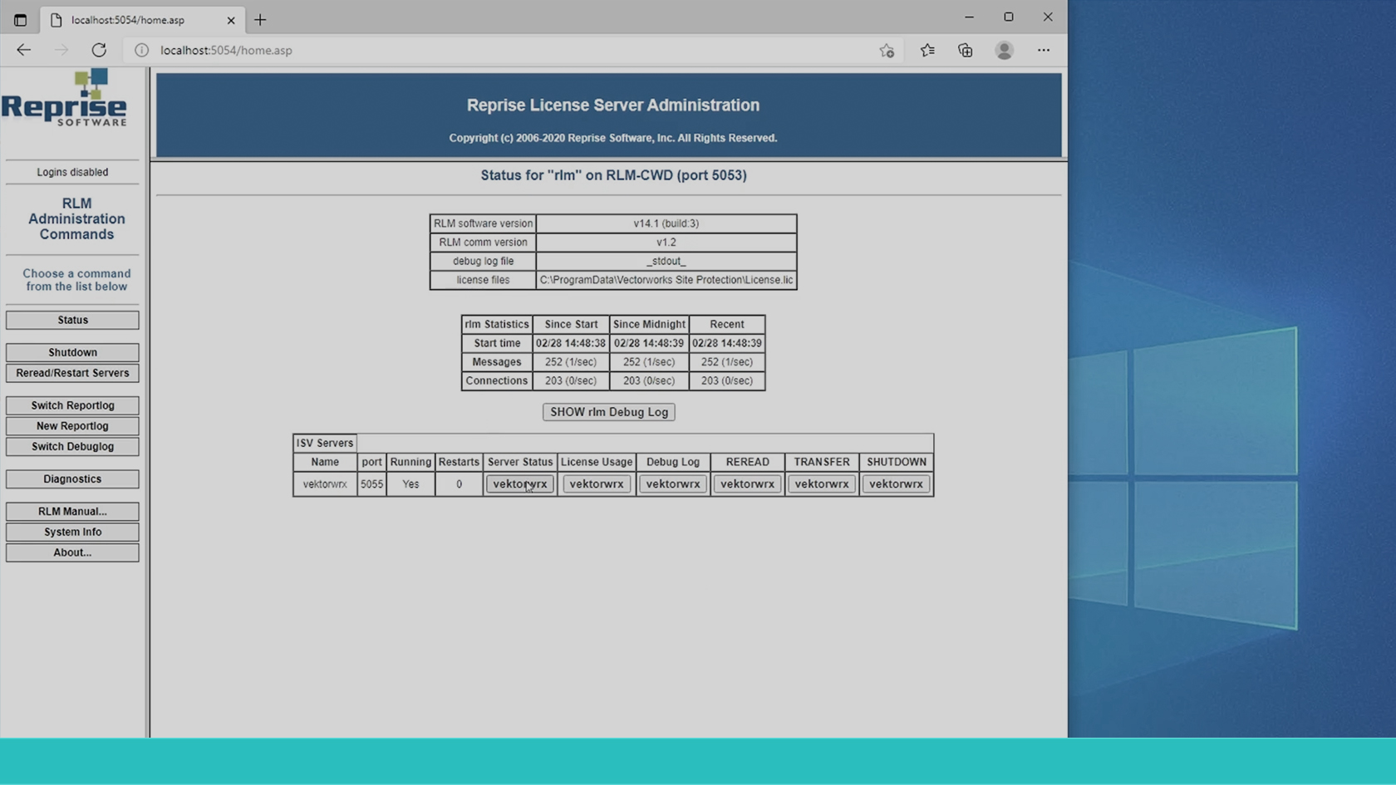Image resolution: width=1396 pixels, height=785 pixels.
Task: Select the 'Logins disabled' text
Action: tap(72, 172)
